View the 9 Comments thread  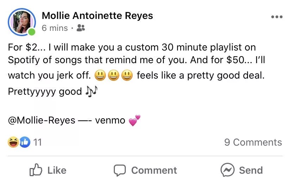pyautogui.click(x=253, y=142)
